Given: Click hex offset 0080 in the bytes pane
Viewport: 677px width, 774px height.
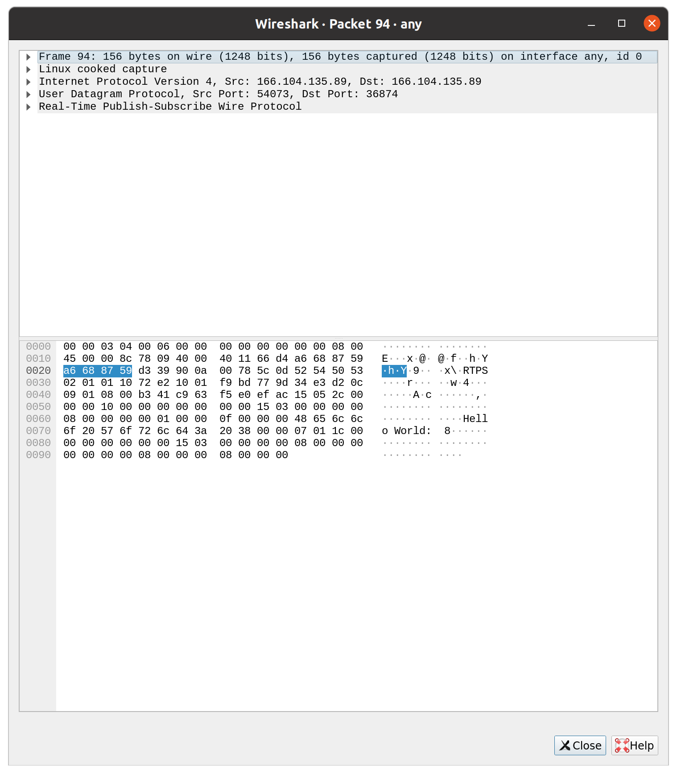Looking at the screenshot, I should coord(38,443).
